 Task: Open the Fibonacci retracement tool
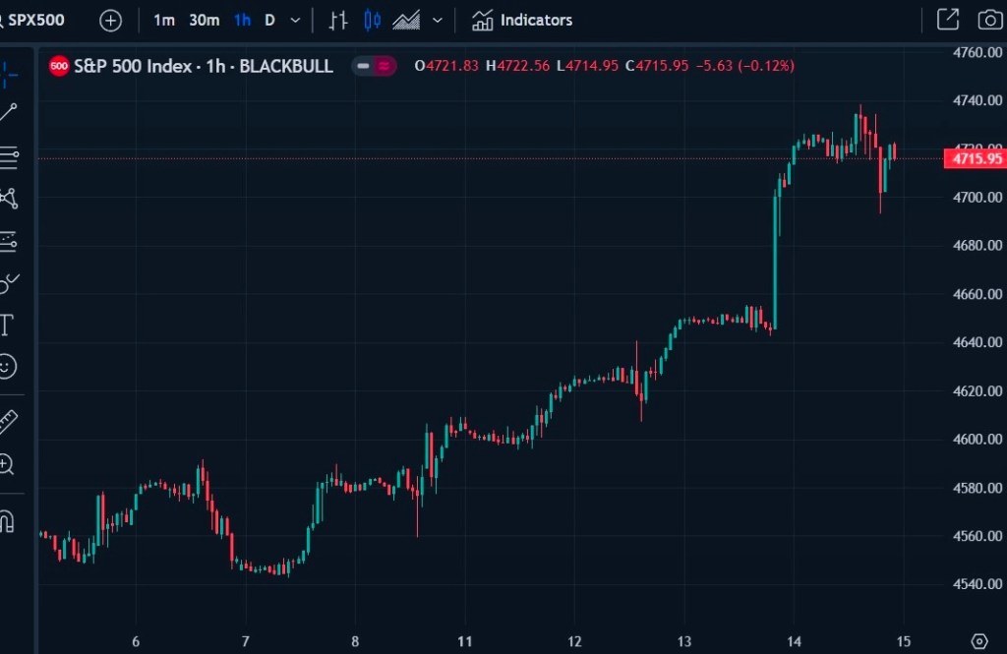[8, 156]
